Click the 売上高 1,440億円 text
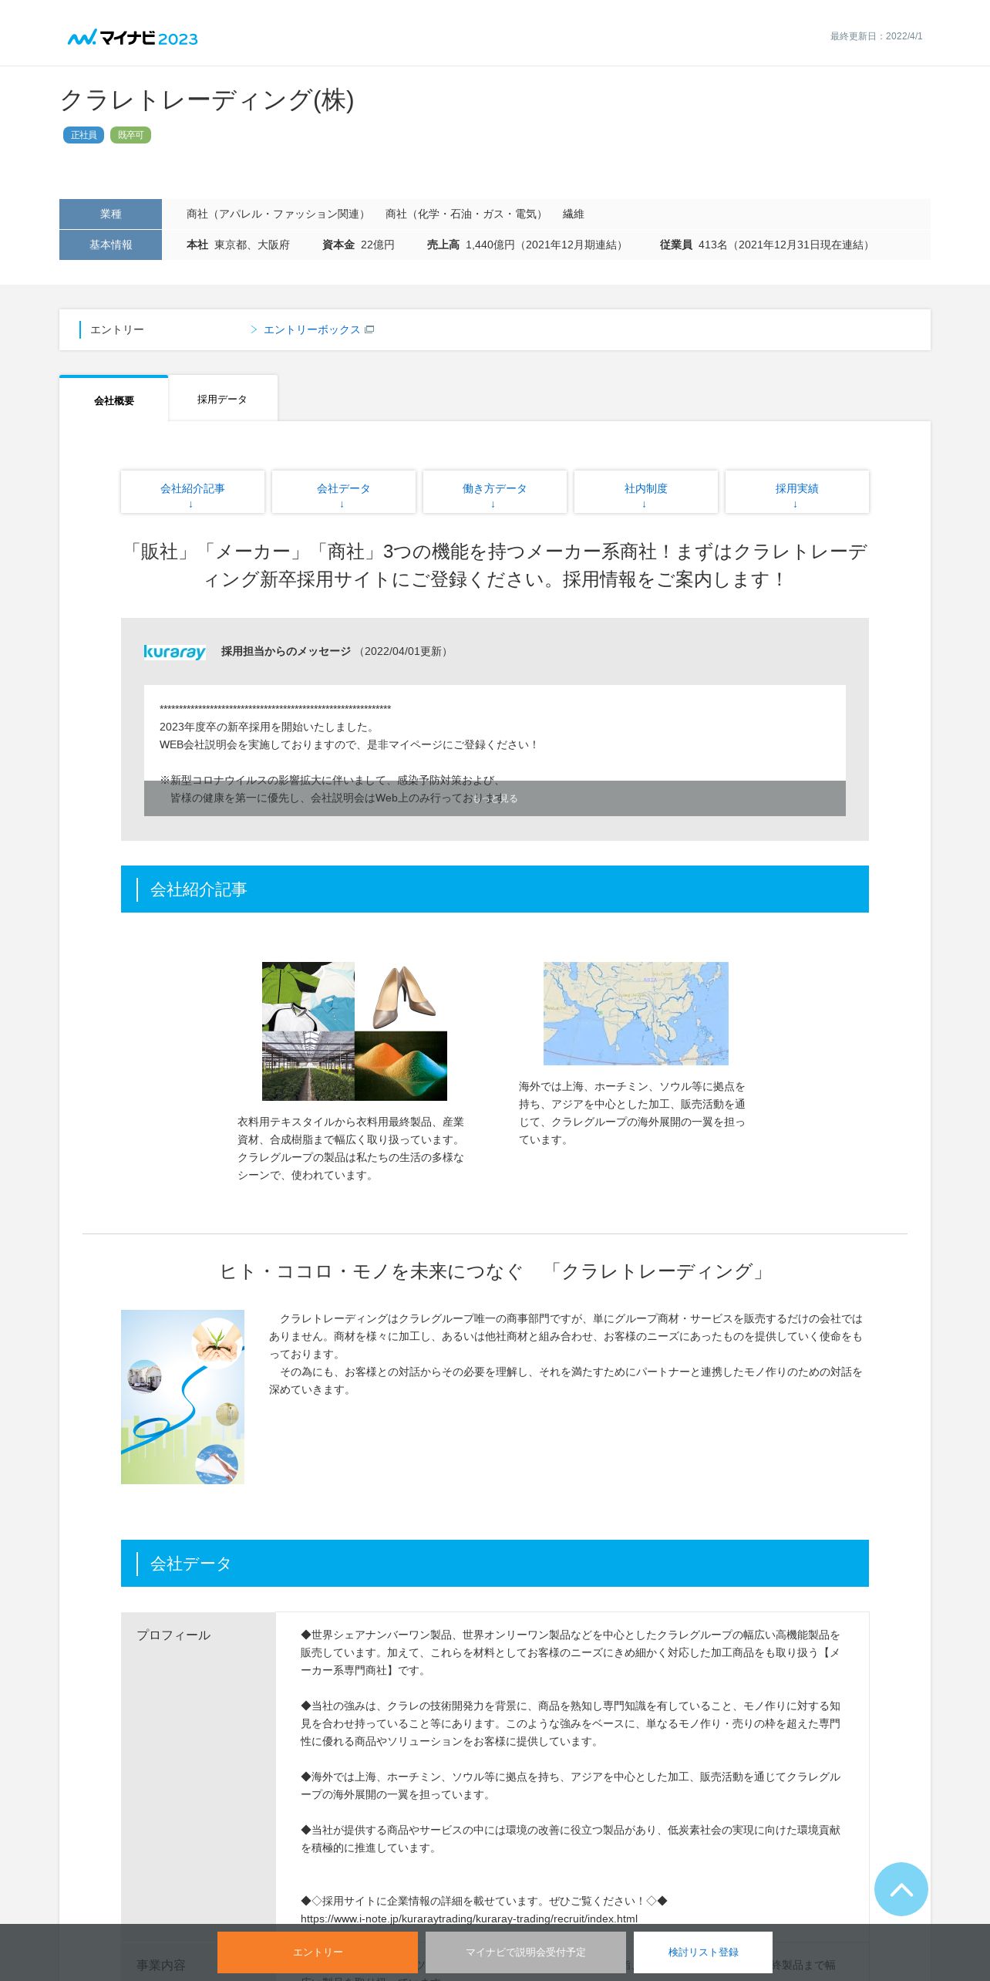Screen dimensions: 990x1981 [527, 245]
